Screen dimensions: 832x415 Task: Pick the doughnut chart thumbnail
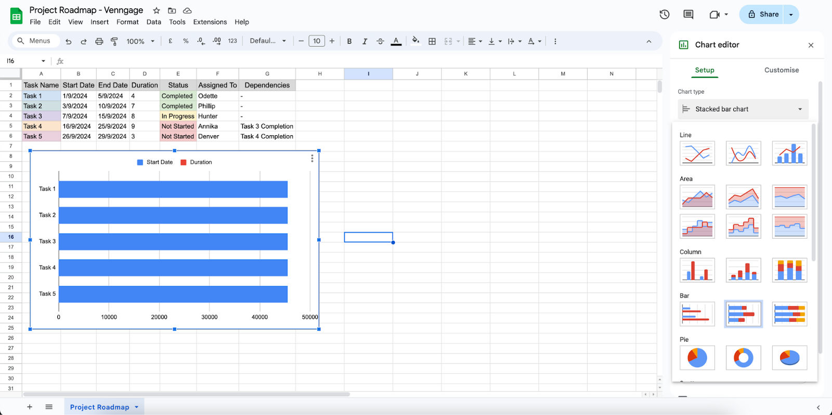(x=743, y=358)
